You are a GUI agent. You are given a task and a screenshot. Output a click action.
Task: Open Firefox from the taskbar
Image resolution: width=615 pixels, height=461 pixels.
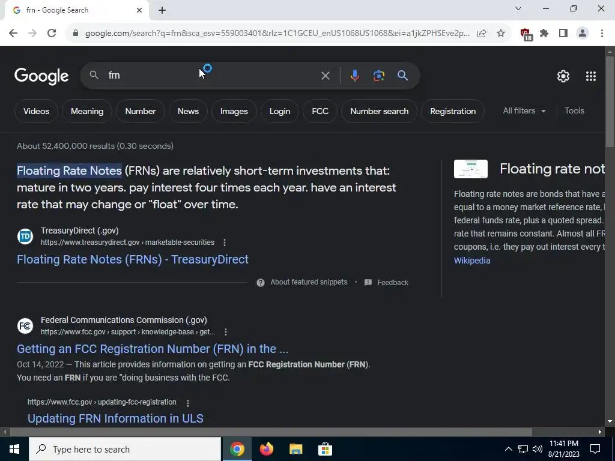click(x=266, y=449)
